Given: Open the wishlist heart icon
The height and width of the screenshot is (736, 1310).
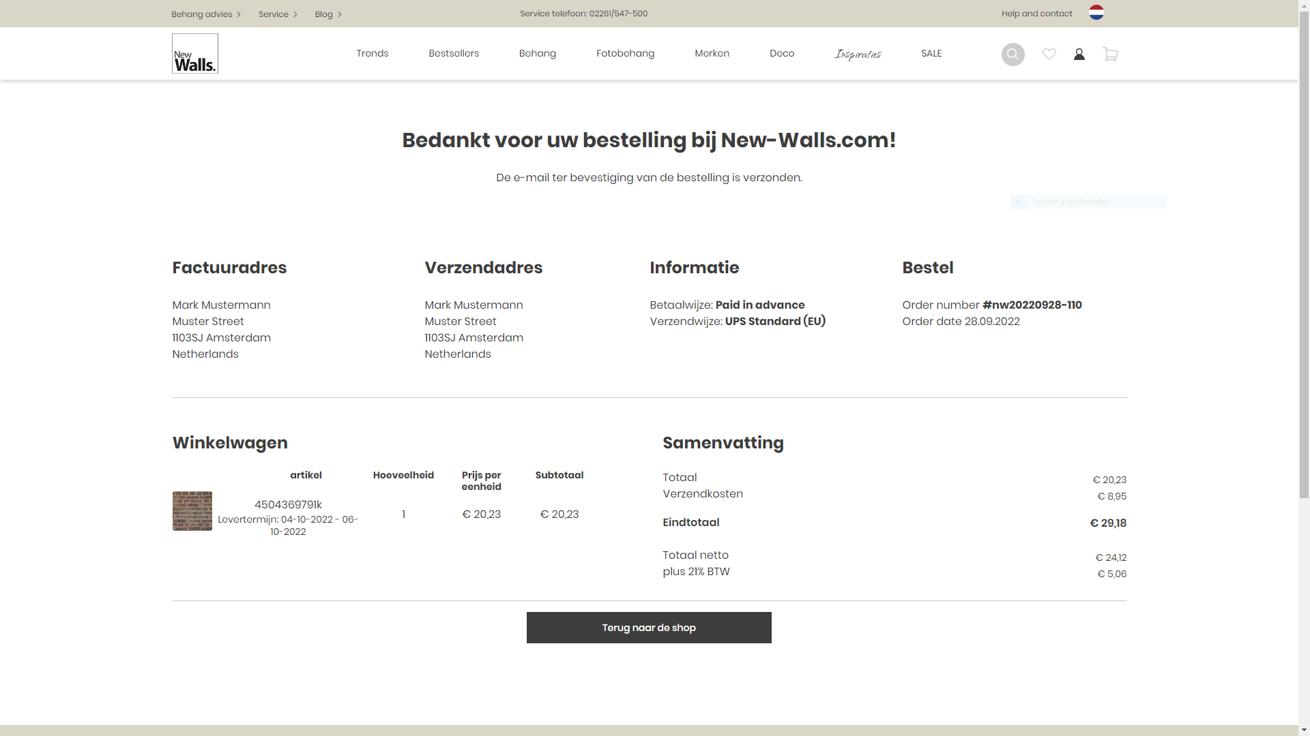Looking at the screenshot, I should 1049,55.
